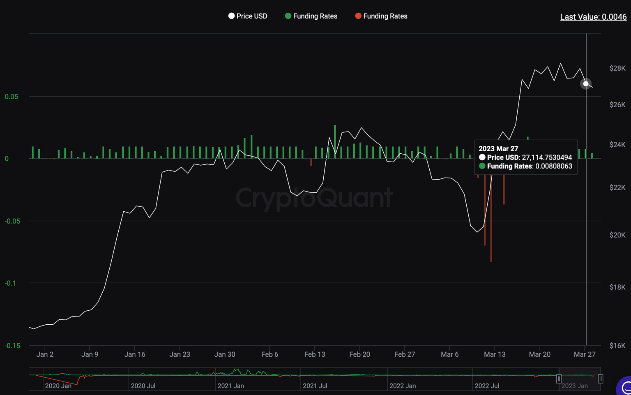Image resolution: width=631 pixels, height=395 pixels.
Task: Select the 2023 Jan region in the minimap
Action: (575, 386)
